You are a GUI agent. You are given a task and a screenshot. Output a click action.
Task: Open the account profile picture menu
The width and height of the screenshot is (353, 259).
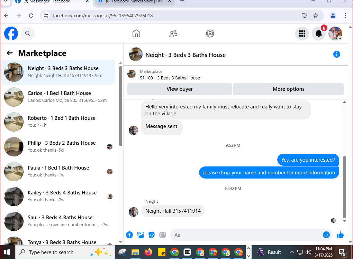[335, 33]
